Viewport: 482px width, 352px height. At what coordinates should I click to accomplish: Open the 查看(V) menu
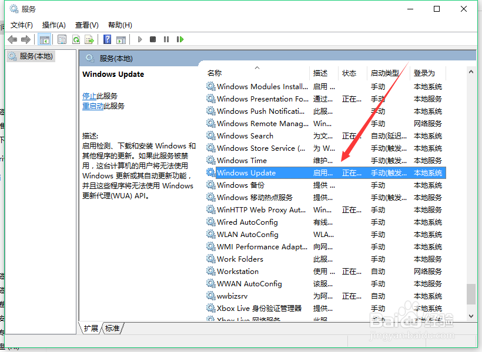86,25
